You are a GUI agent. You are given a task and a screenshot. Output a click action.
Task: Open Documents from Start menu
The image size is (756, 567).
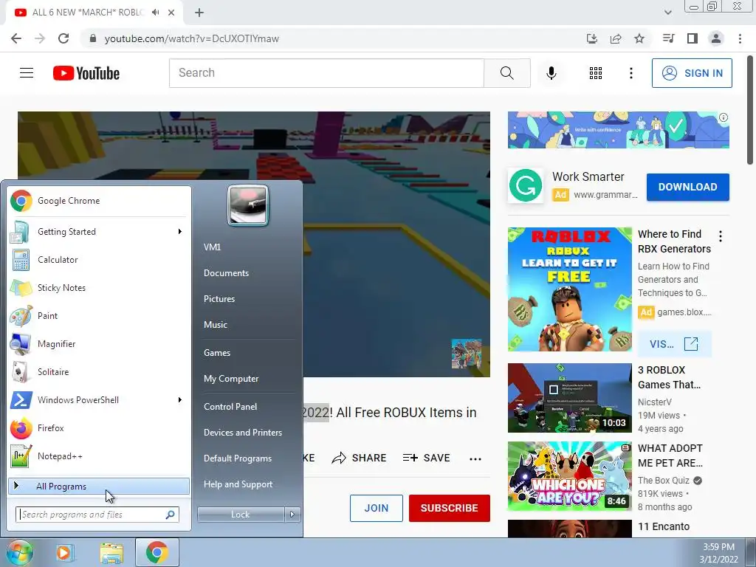226,273
